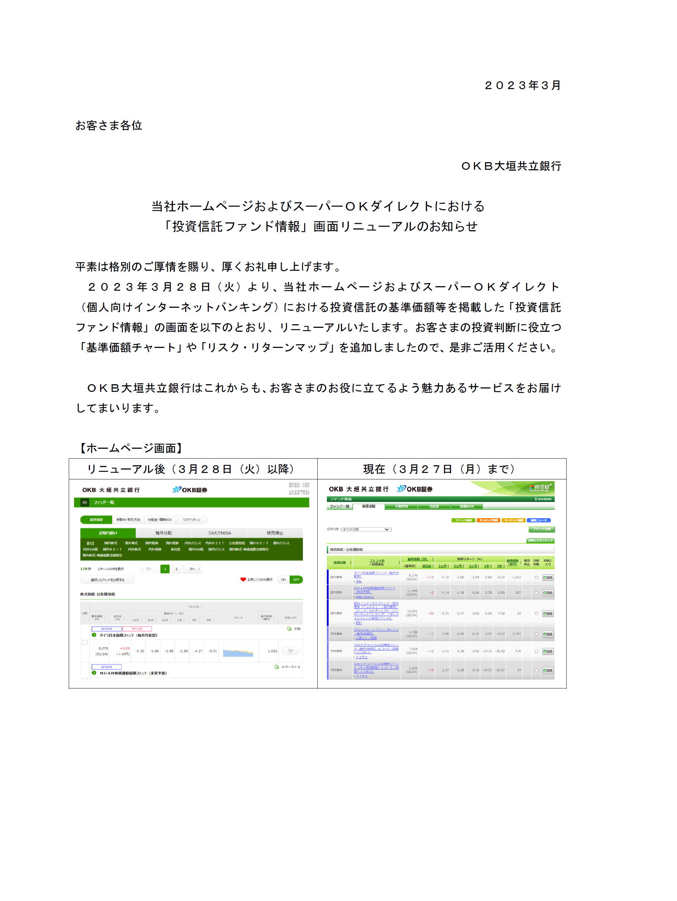Click 選択したファンドを比較する button
The image size is (677, 901).
pos(107,579)
